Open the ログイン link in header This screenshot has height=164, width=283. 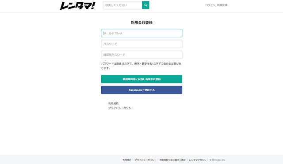tap(210, 5)
